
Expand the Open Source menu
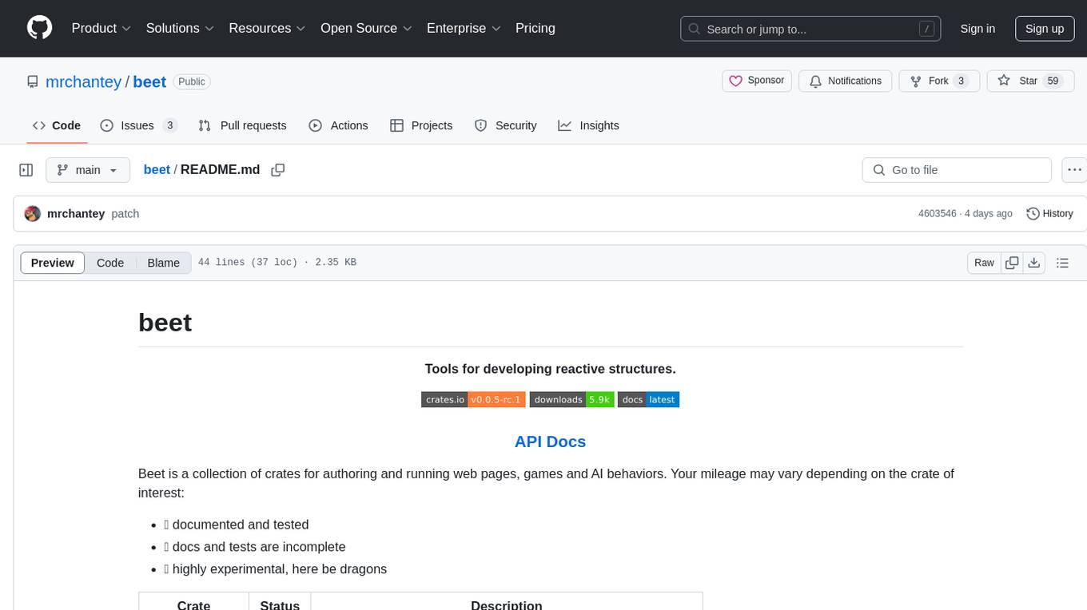366,28
